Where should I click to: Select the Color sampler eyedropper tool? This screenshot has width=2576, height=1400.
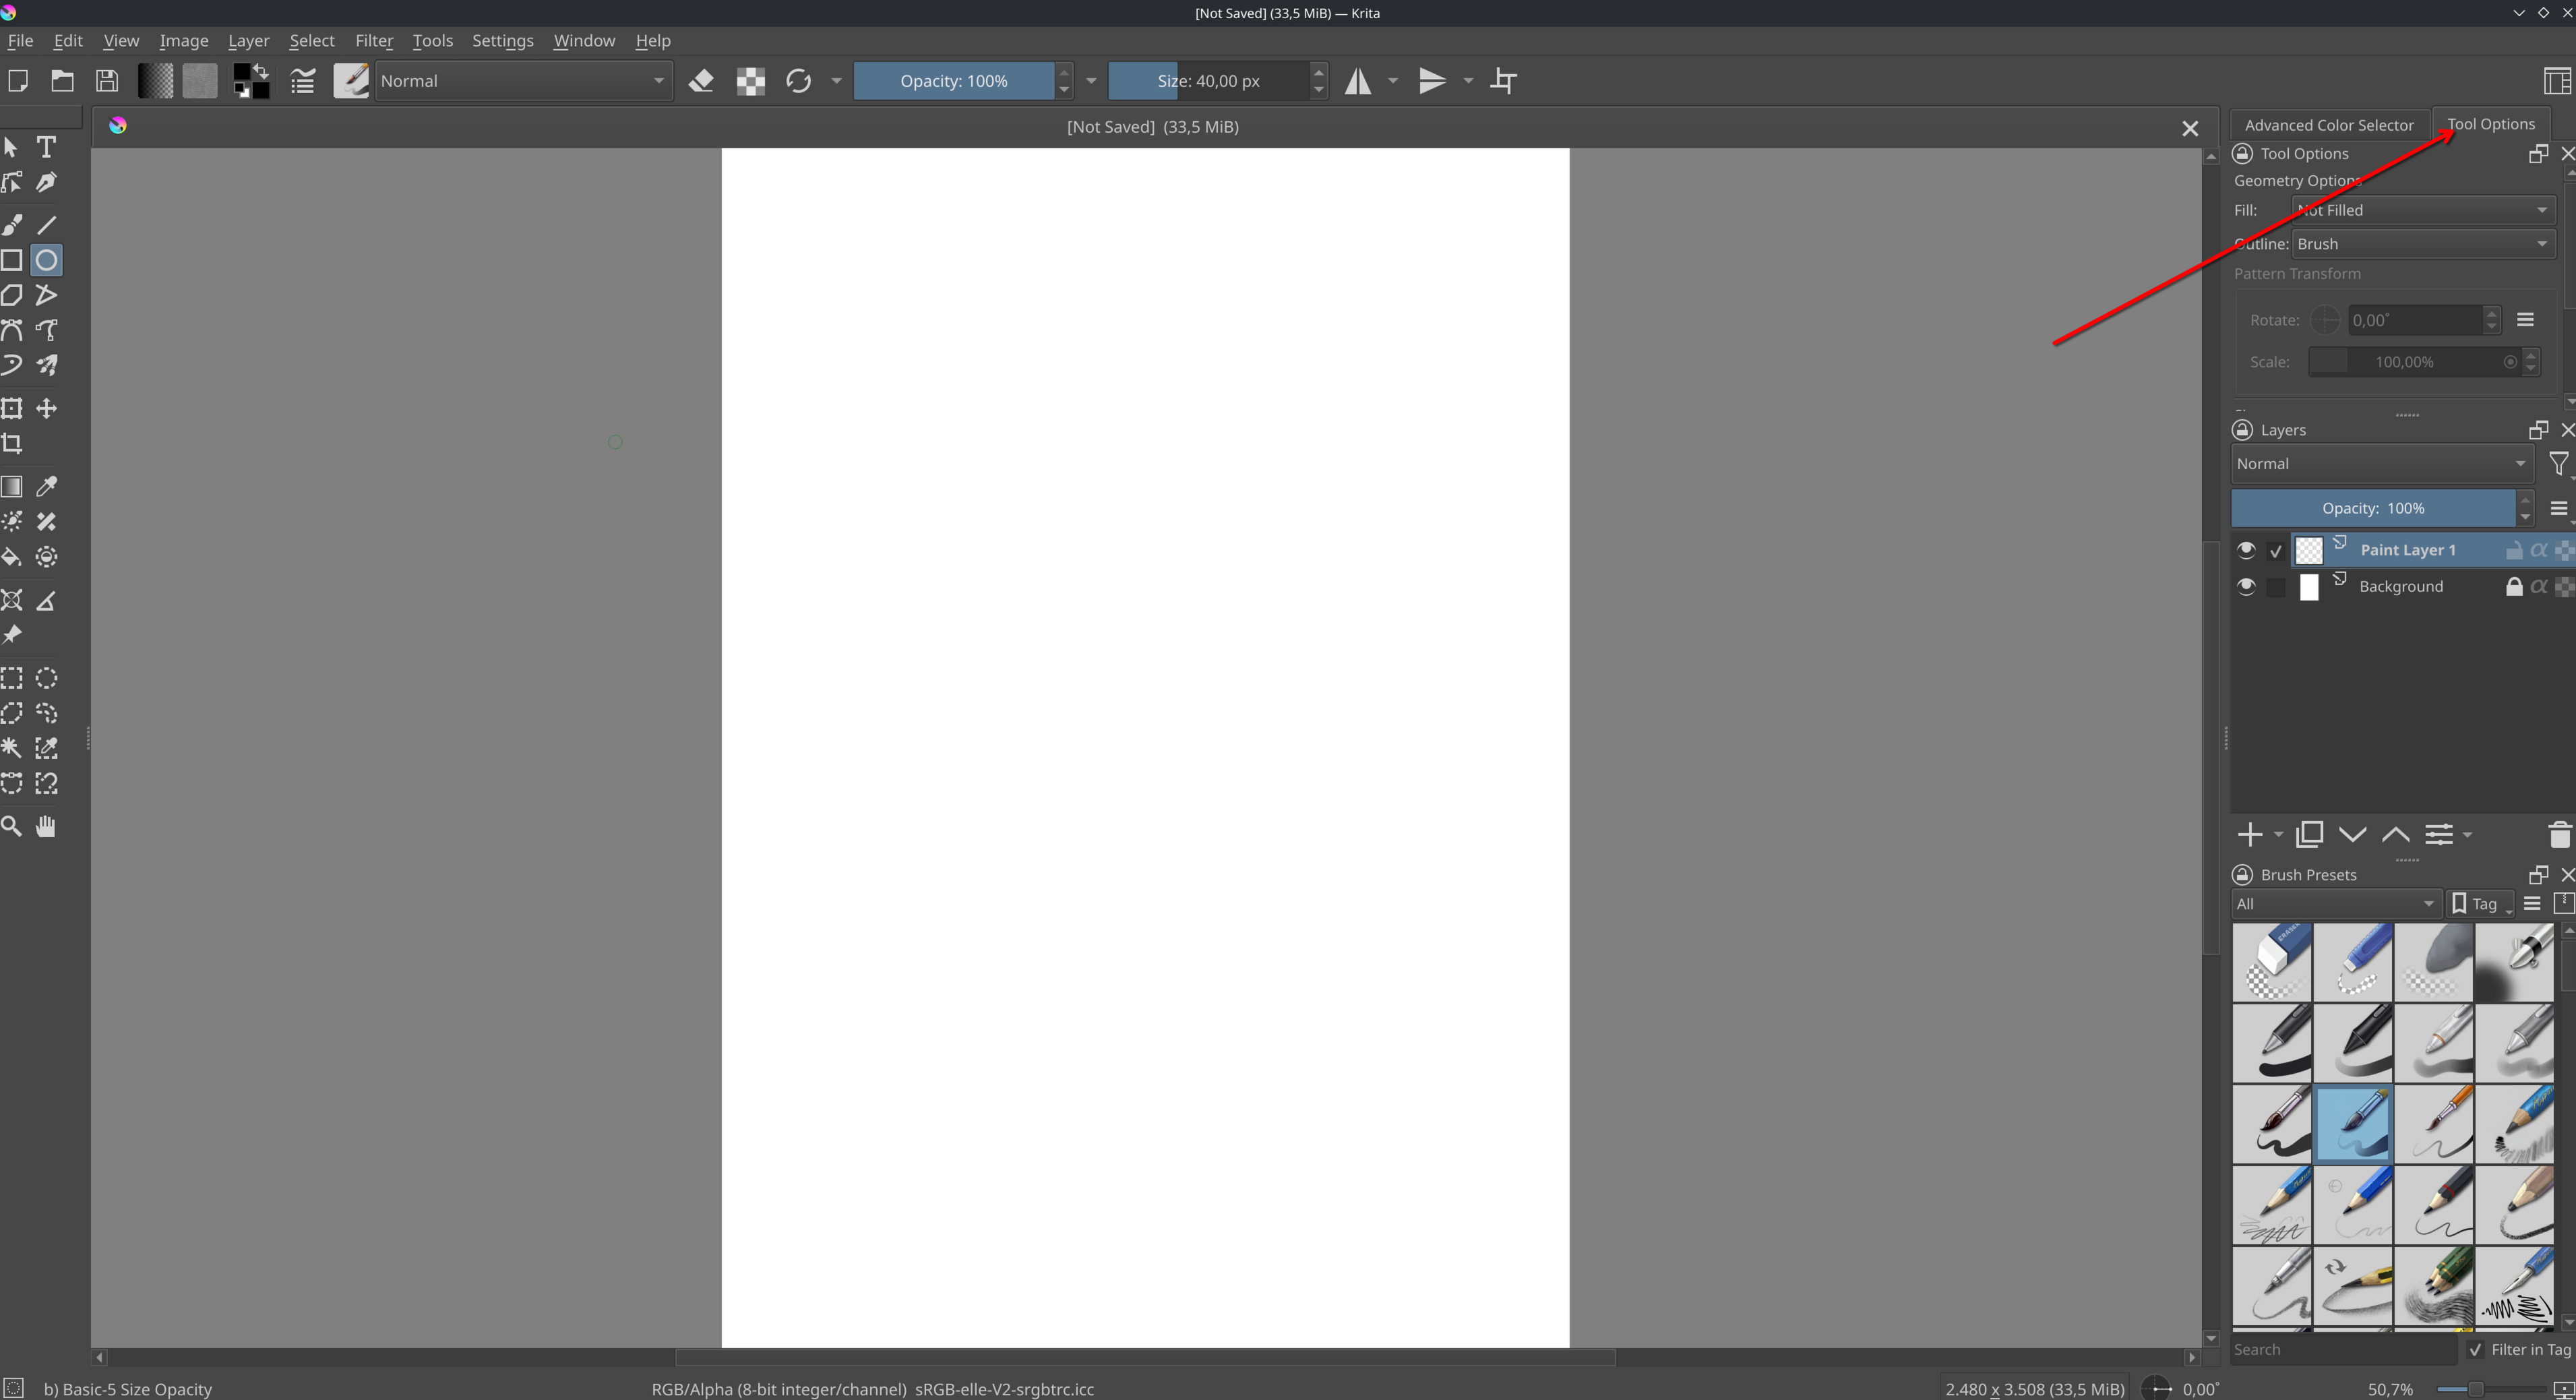46,487
